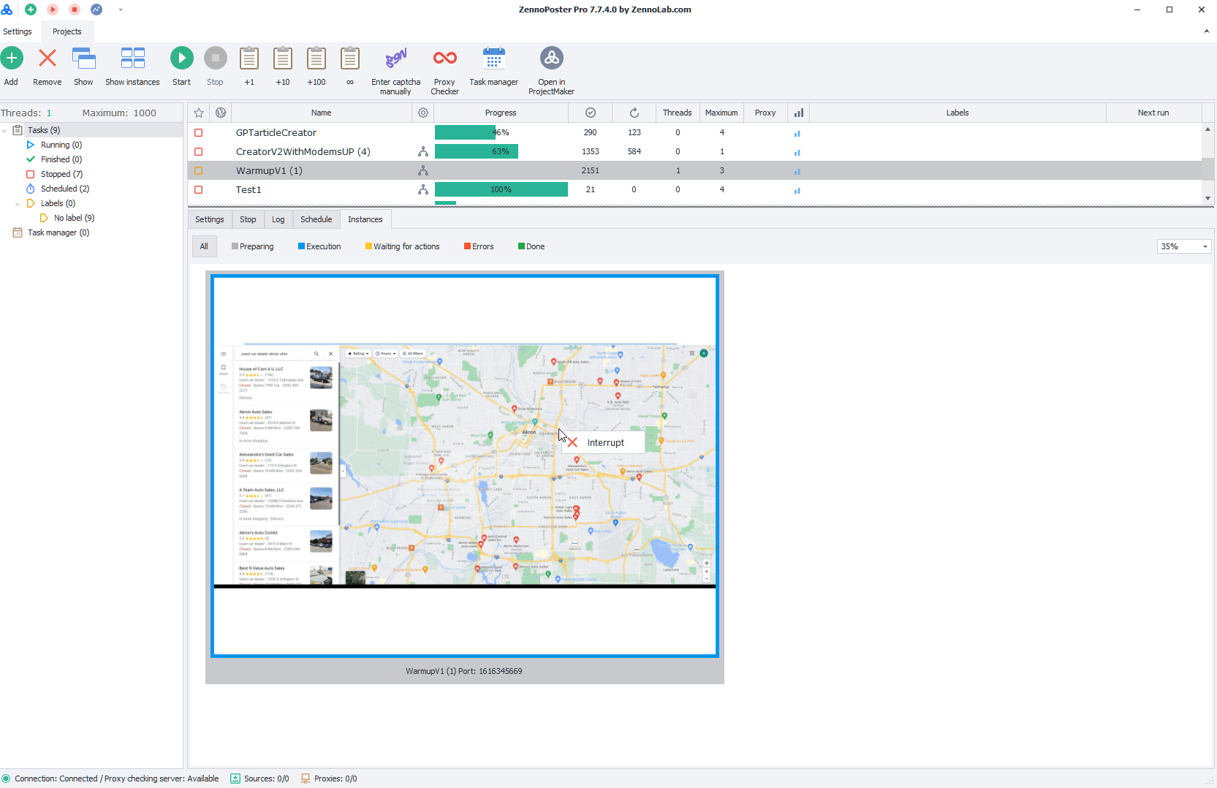This screenshot has height=788, width=1217.
Task: Click the CreatorV2WithModemsUP 63% progress bar
Action: pos(501,151)
